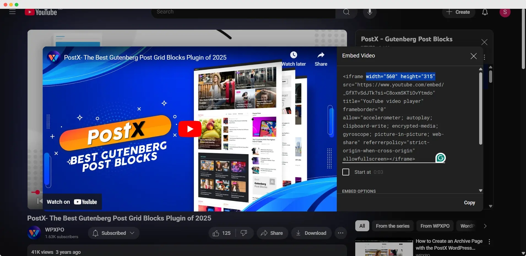Close the Embed Video dialog
The image size is (526, 256).
click(474, 56)
